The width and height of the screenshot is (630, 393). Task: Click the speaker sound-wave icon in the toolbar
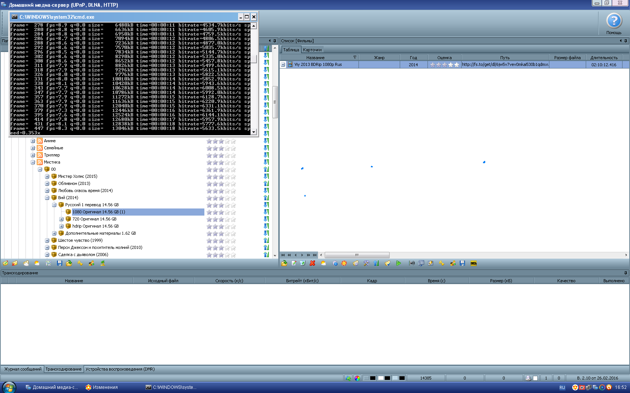[411, 263]
